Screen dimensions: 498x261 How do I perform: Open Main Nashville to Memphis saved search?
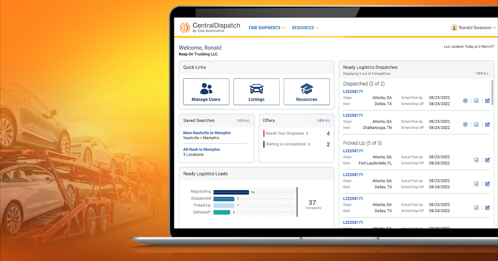[207, 133]
